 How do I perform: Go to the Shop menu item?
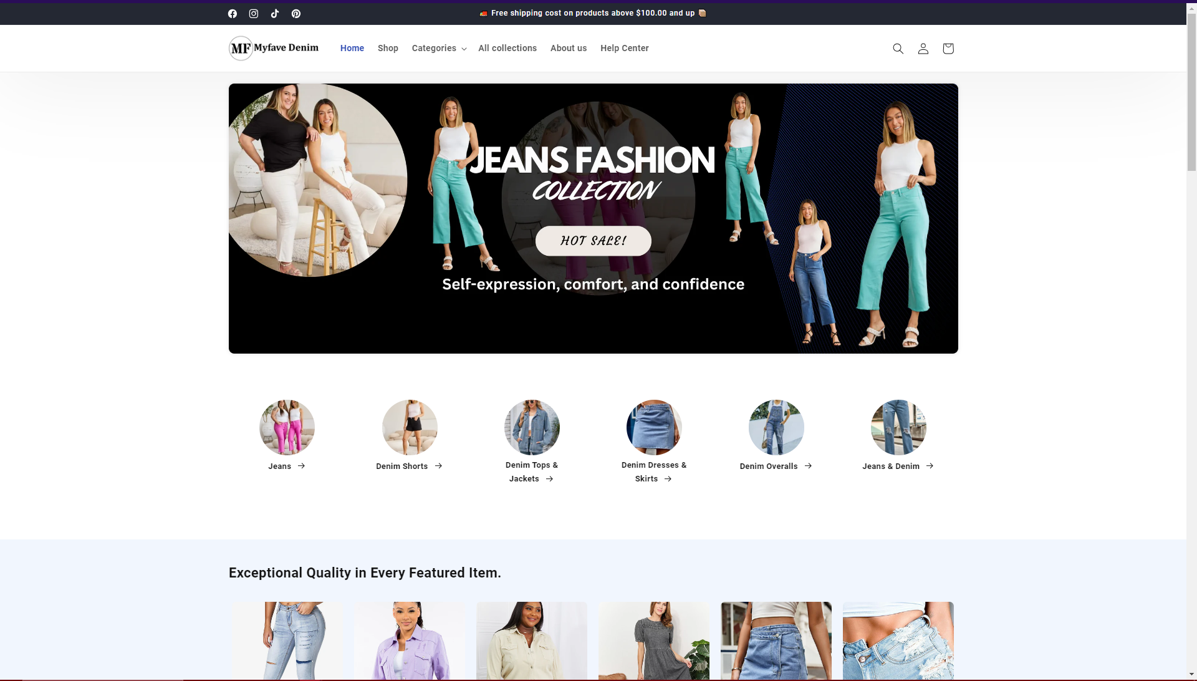coord(388,48)
